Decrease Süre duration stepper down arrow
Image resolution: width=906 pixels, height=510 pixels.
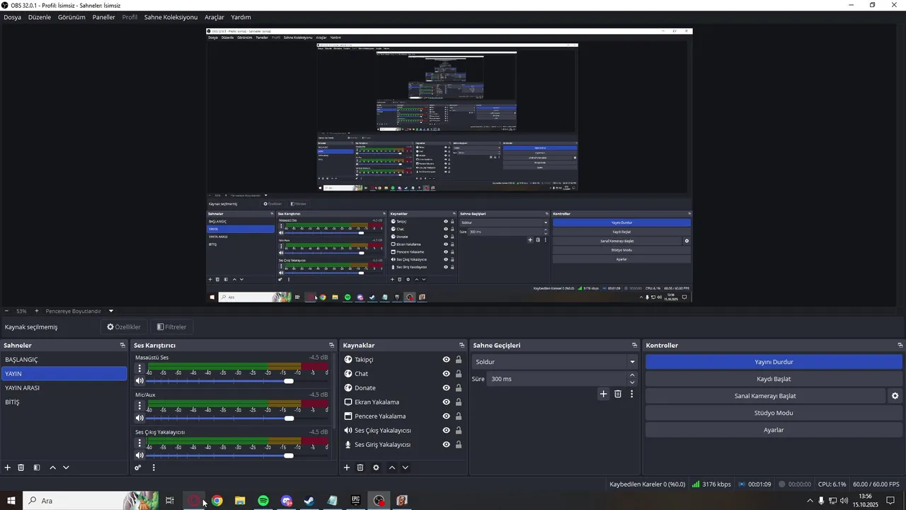632,382
